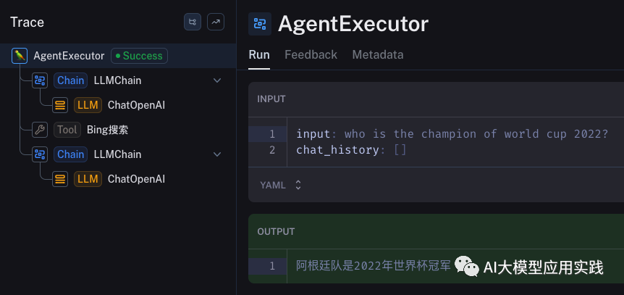Click the pencil icon beside AgentExecutor in tree
Screen dimensions: 624x295
(20, 55)
